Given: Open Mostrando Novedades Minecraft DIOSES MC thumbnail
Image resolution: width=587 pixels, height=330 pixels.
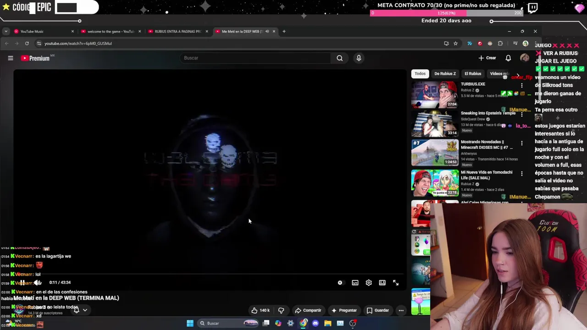Looking at the screenshot, I should 435,152.
